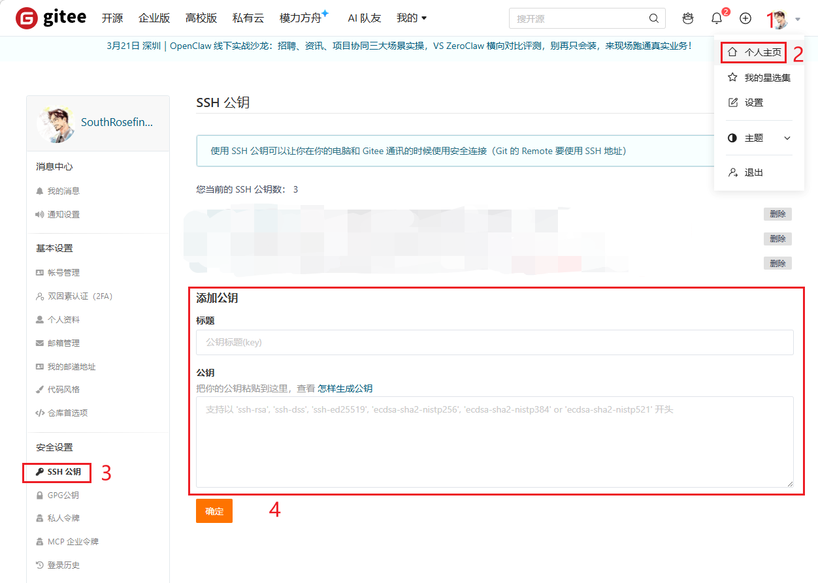
Task: Delete the first SSH key
Action: point(777,214)
